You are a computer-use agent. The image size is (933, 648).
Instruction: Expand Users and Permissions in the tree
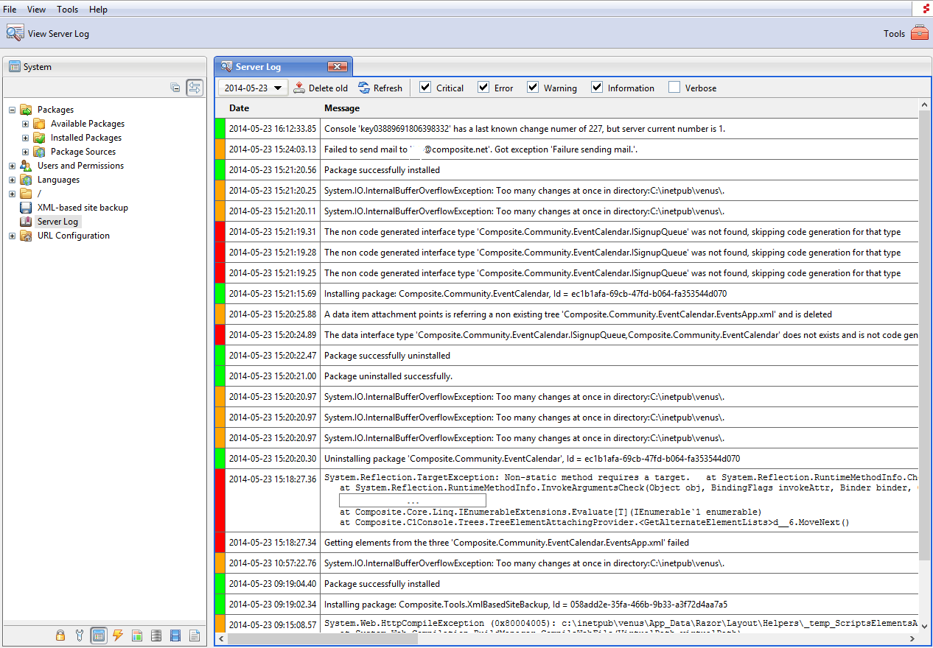10,165
